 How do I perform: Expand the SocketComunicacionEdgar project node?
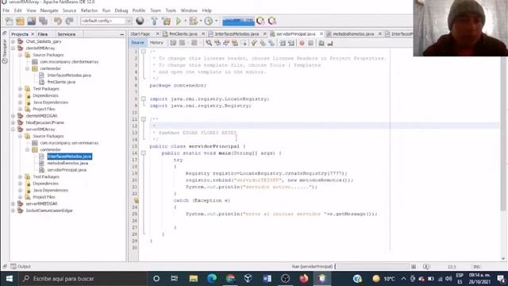[x=13, y=211]
